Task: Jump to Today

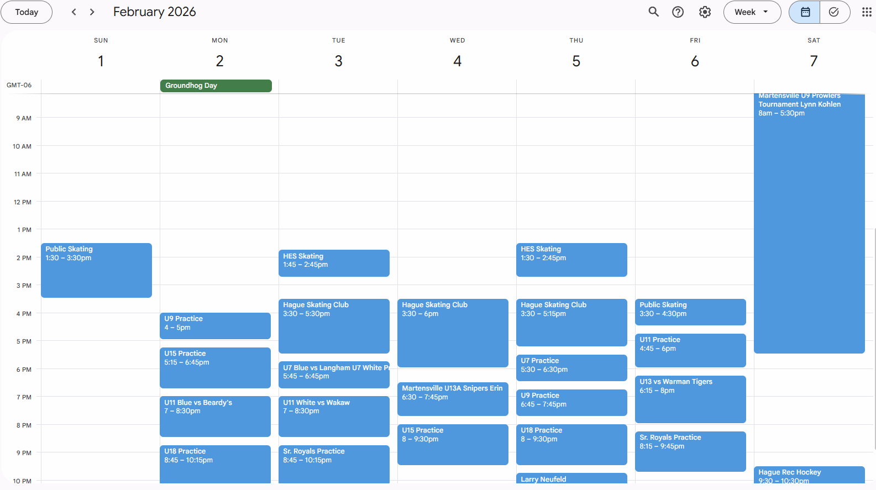Action: click(27, 12)
